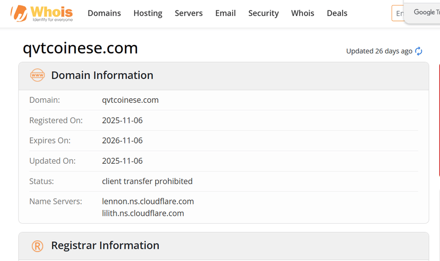
Task: Click the Google Translate popup
Action: (x=422, y=12)
